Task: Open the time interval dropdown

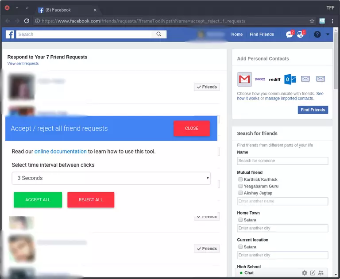Action: (x=111, y=178)
